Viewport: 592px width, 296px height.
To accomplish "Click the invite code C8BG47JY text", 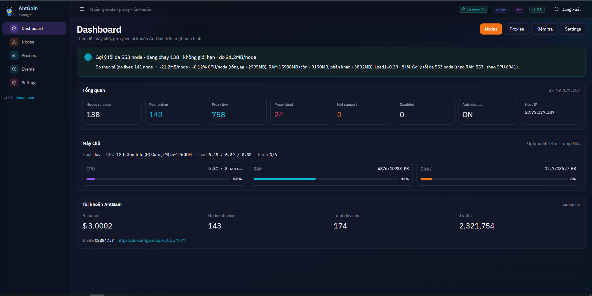I will 104,240.
